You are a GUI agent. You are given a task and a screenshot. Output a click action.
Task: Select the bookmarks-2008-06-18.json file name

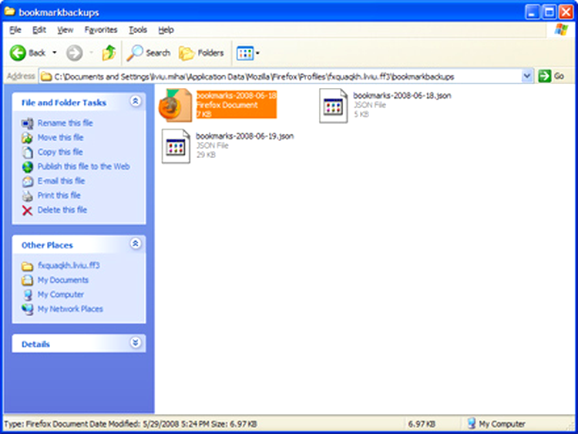click(x=402, y=96)
